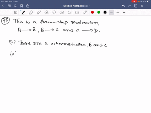Select the Lasso tool

(x=54, y=13)
